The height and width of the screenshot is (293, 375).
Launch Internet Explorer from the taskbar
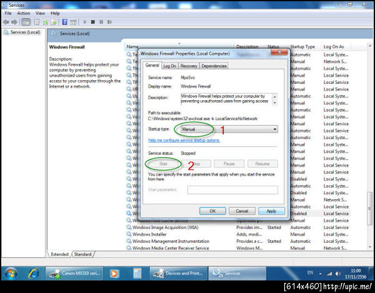pyautogui.click(x=34, y=274)
